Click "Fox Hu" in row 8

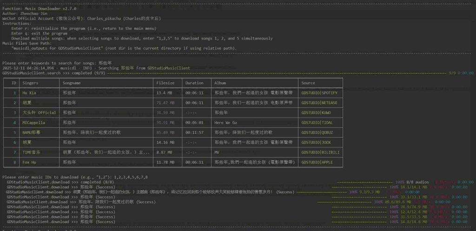point(29,162)
